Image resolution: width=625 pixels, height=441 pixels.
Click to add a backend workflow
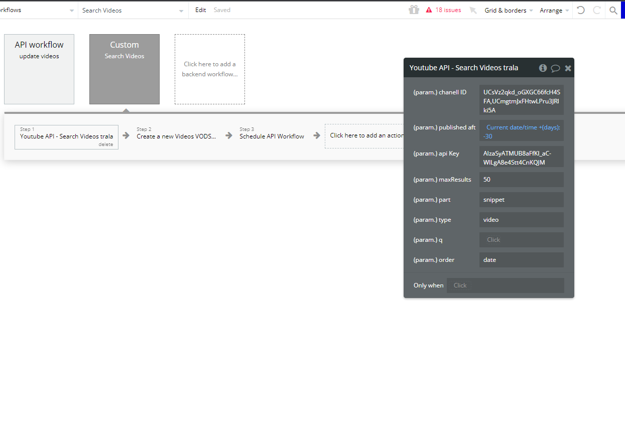[210, 69]
